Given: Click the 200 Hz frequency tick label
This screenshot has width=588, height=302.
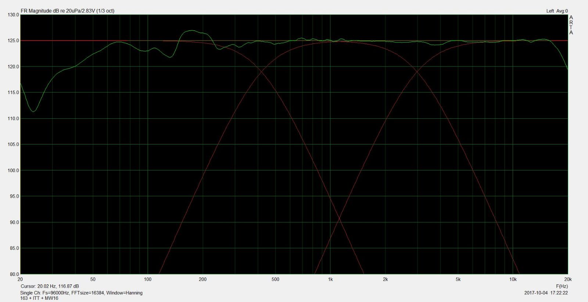Looking at the screenshot, I should coord(202,280).
